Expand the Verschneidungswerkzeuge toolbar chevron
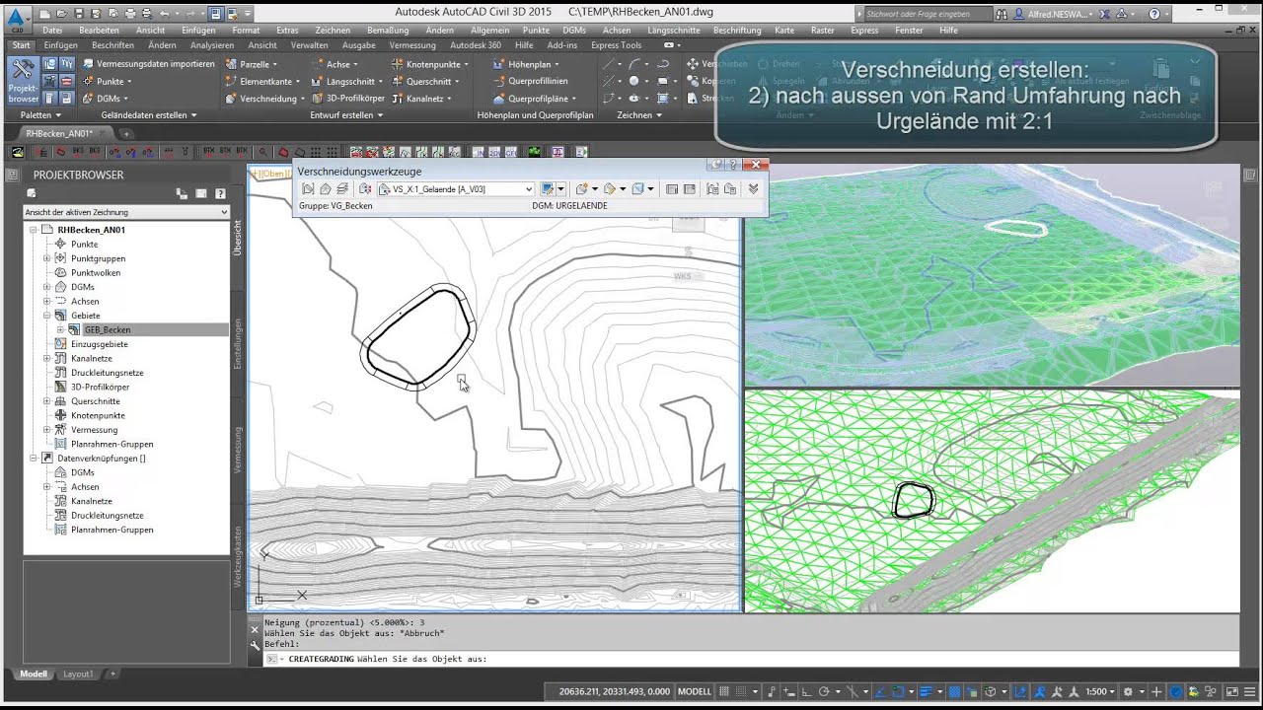 (754, 188)
